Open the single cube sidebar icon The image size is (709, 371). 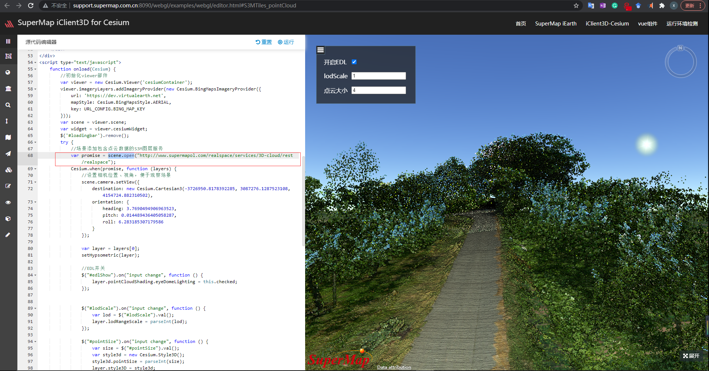point(8,219)
